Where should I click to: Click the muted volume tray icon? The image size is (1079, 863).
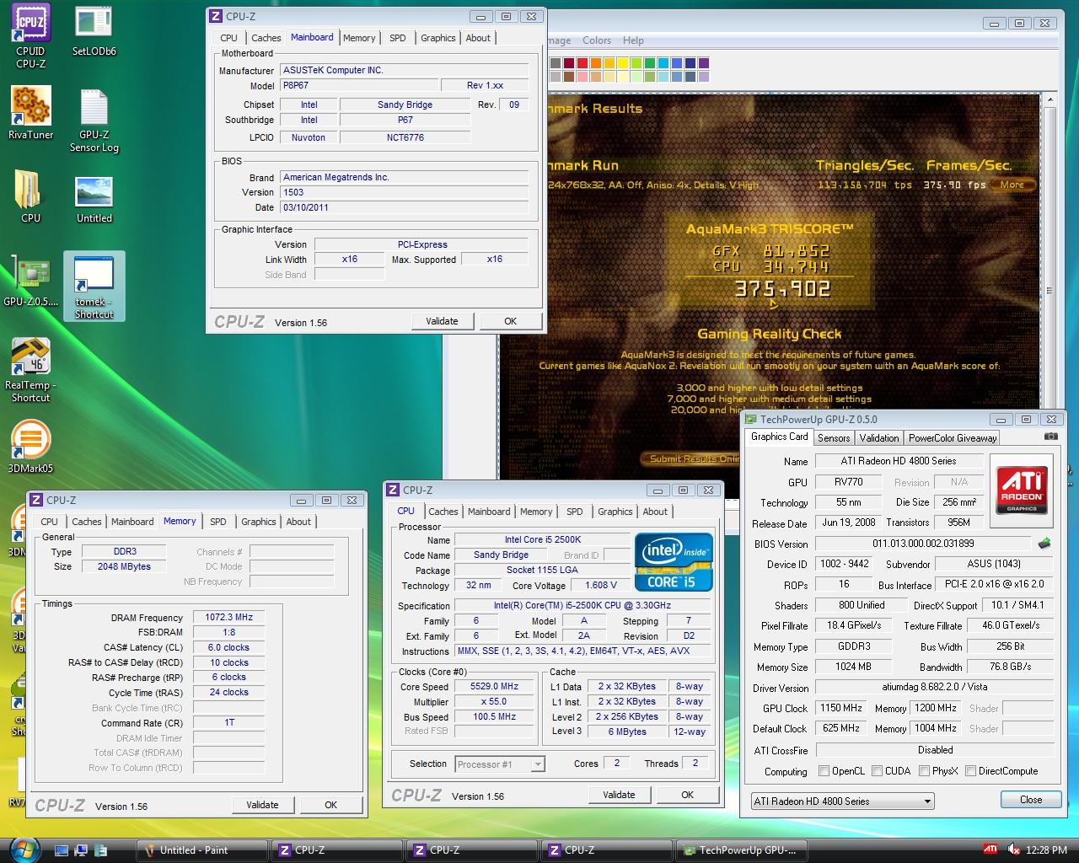coord(1014,850)
